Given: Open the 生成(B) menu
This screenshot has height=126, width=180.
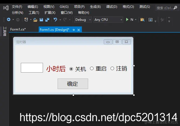Looking at the screenshot, I should tap(95, 7).
